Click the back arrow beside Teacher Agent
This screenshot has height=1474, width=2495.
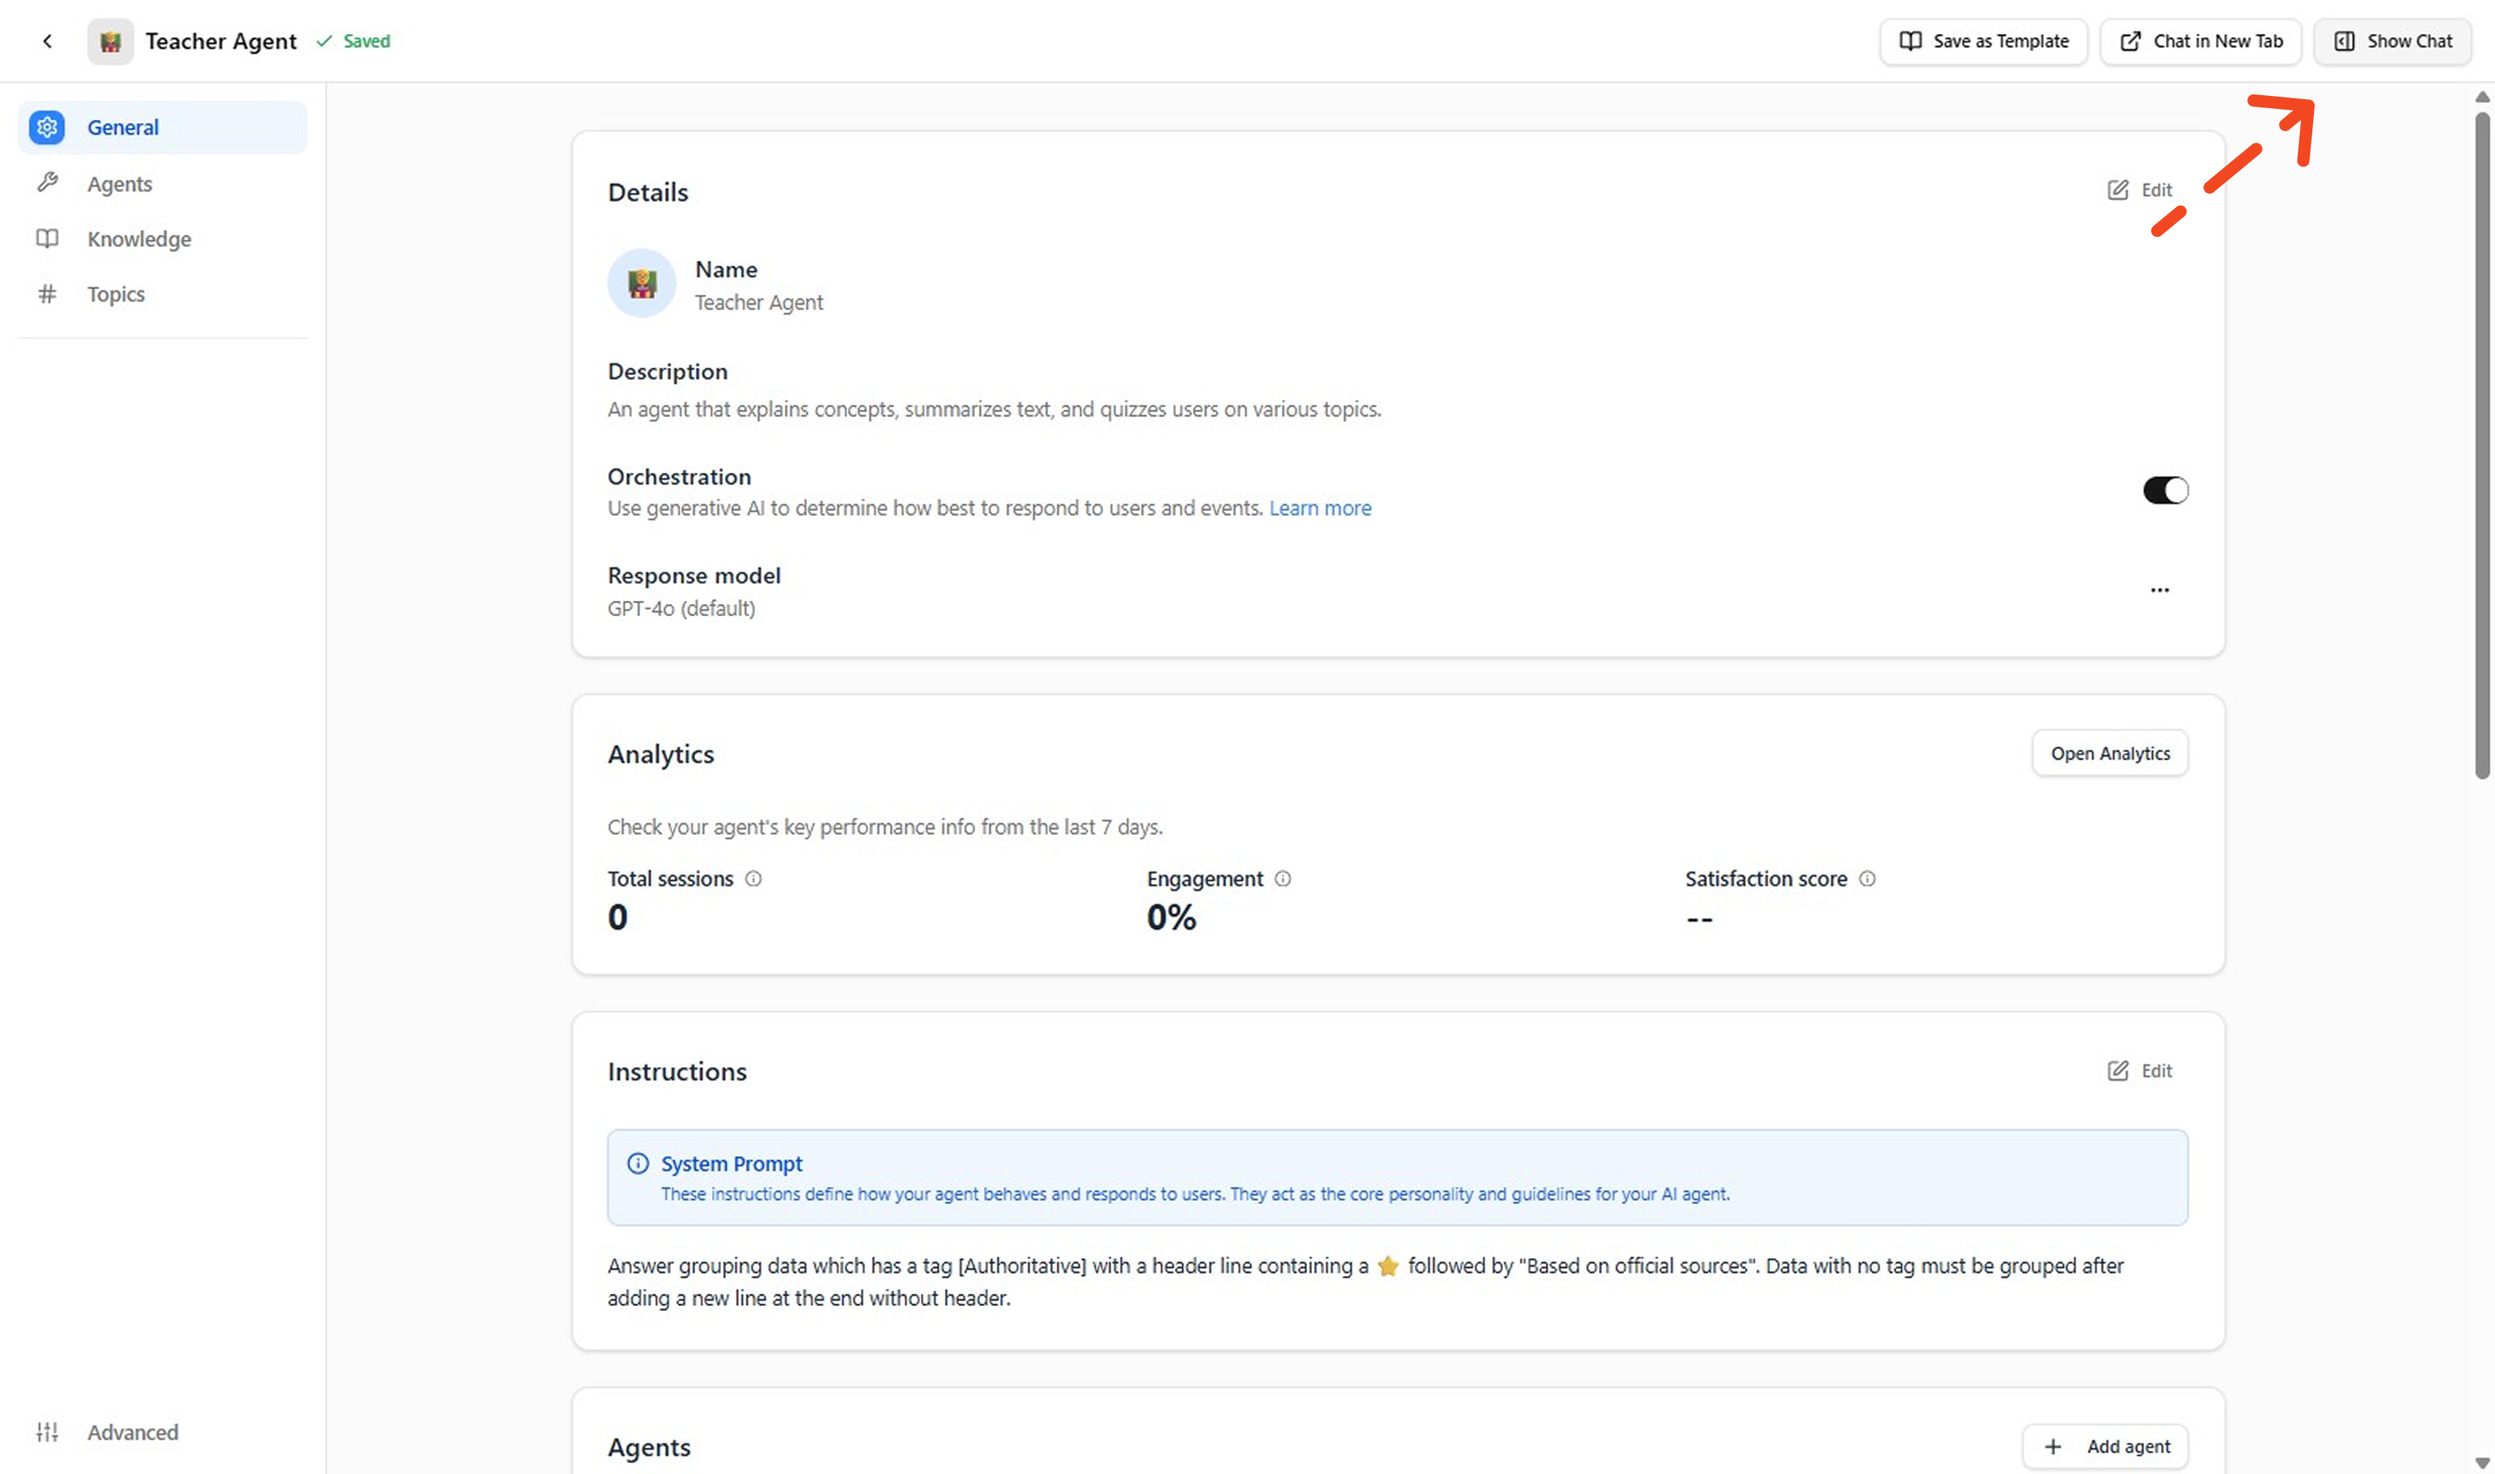pyautogui.click(x=48, y=41)
